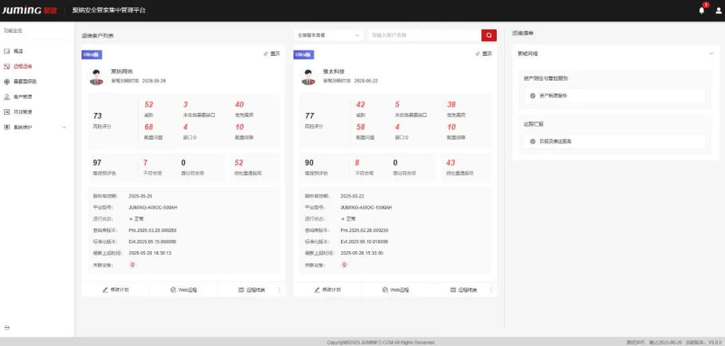Click the notification bell icon

tap(702, 11)
